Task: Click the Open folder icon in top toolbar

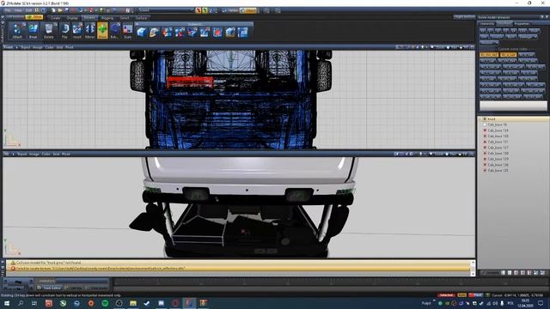Action: coord(60,10)
